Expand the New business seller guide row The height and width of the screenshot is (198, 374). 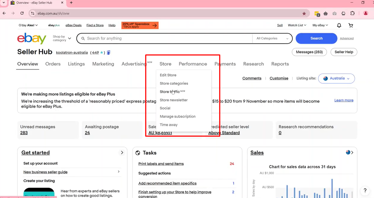(72, 172)
